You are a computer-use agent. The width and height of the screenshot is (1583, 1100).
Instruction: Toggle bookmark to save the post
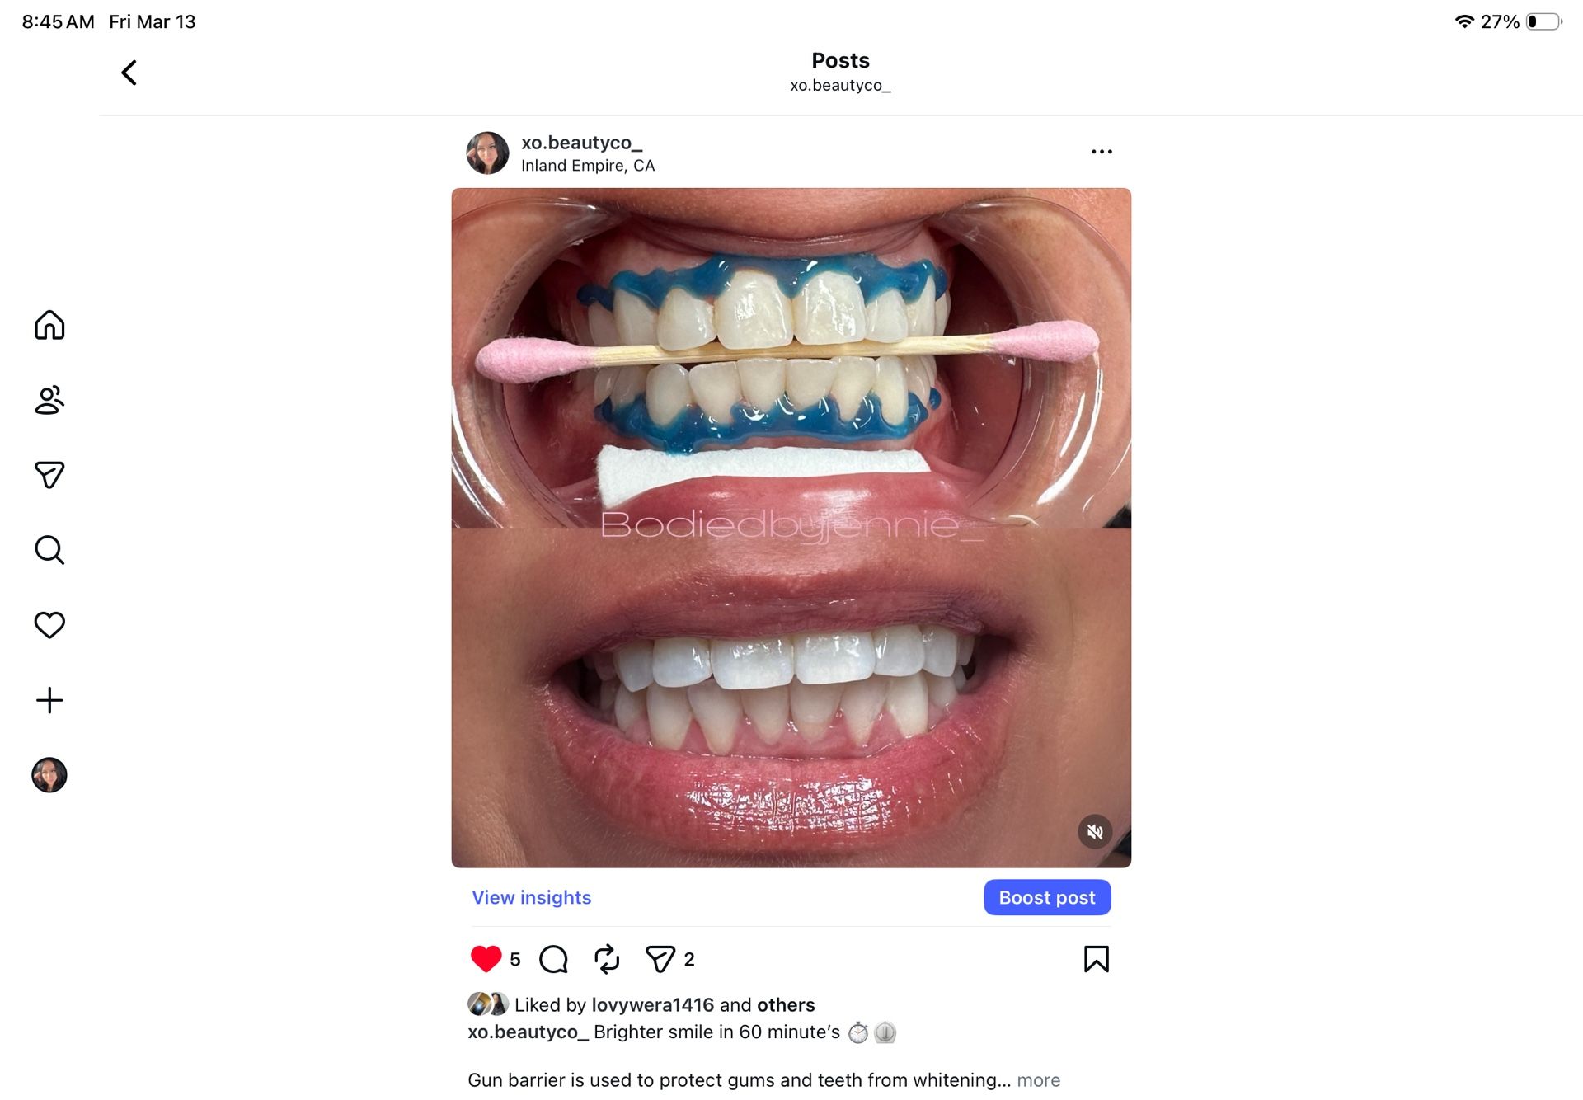(x=1097, y=959)
